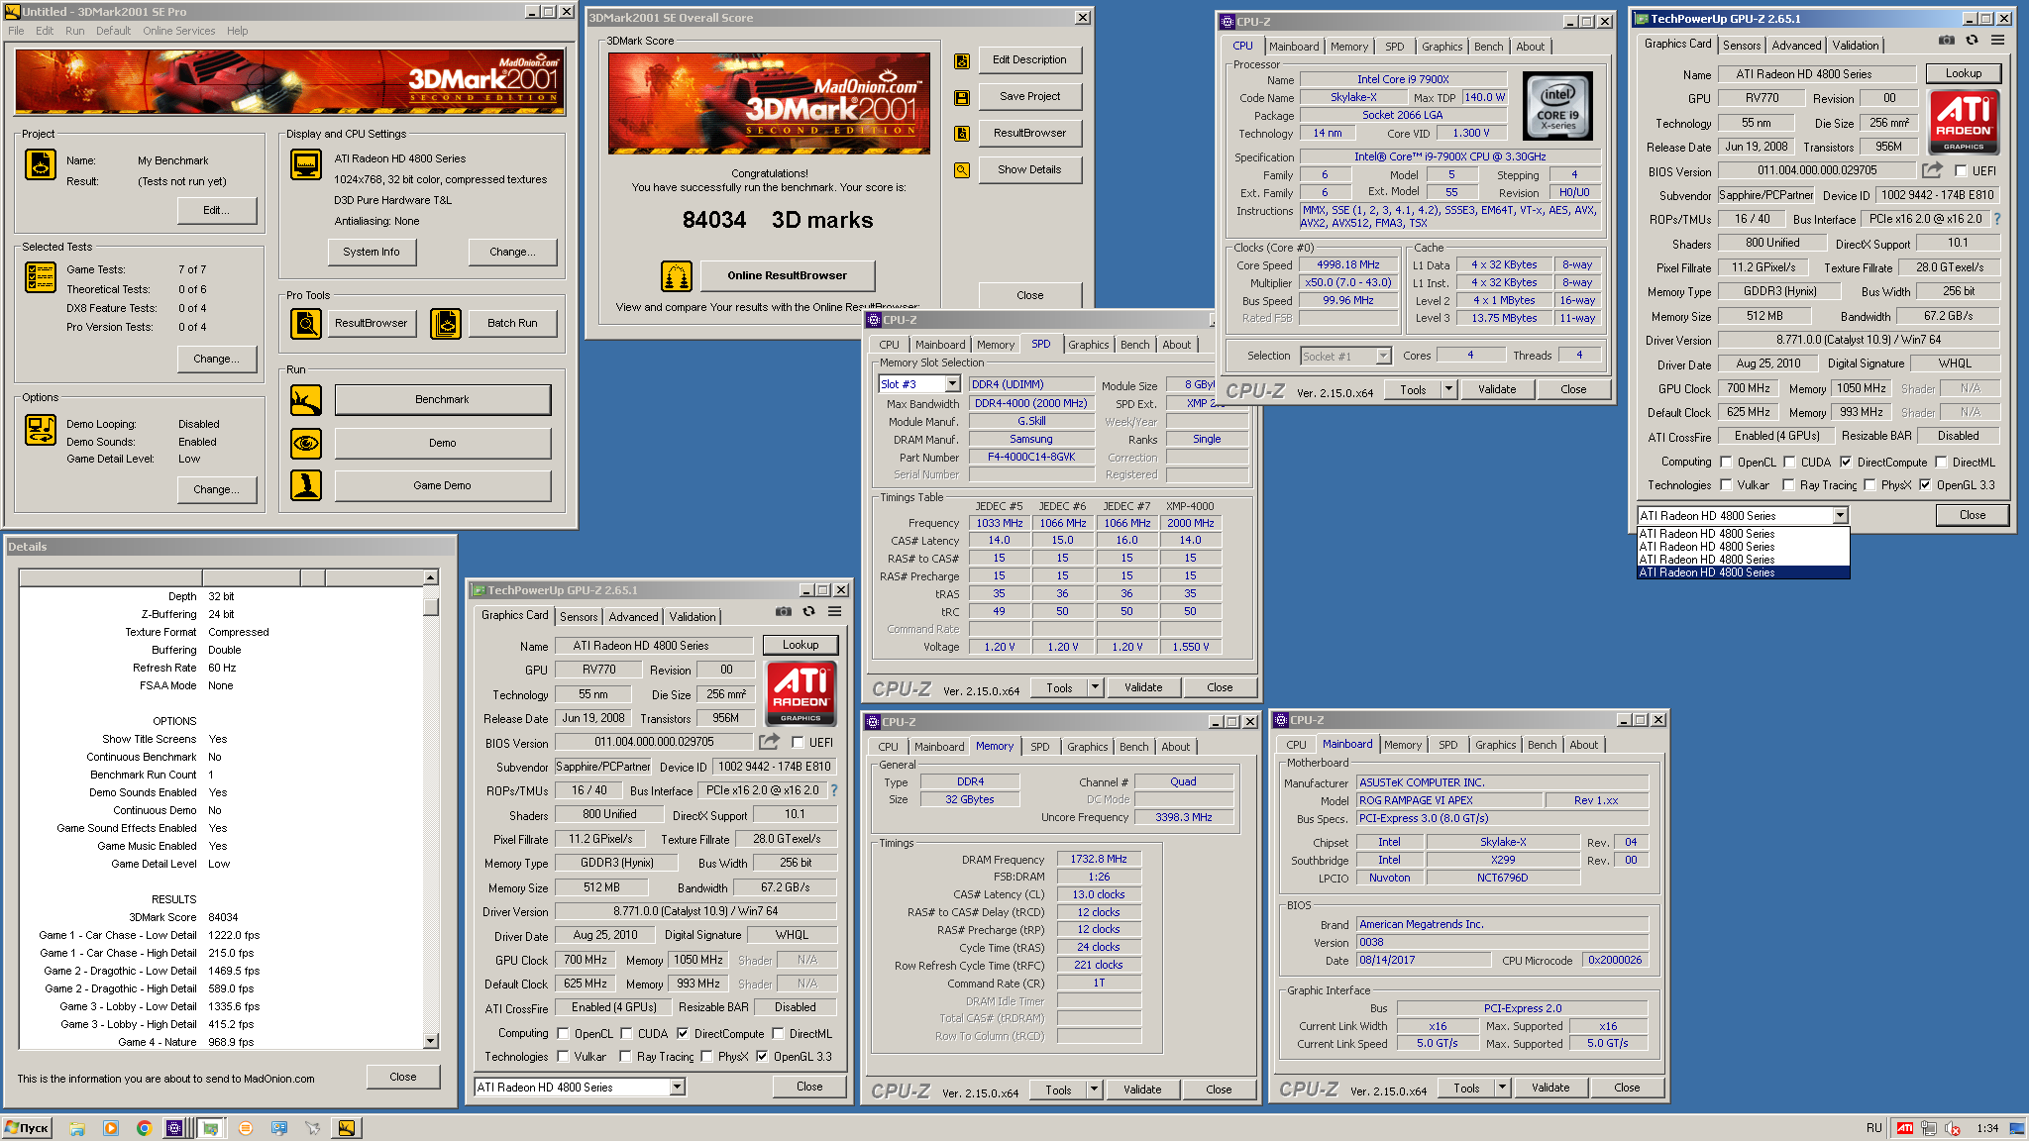Screen dimensions: 2029x1141
Task: Click the Project icon beside My Benchmark
Action: click(x=41, y=164)
